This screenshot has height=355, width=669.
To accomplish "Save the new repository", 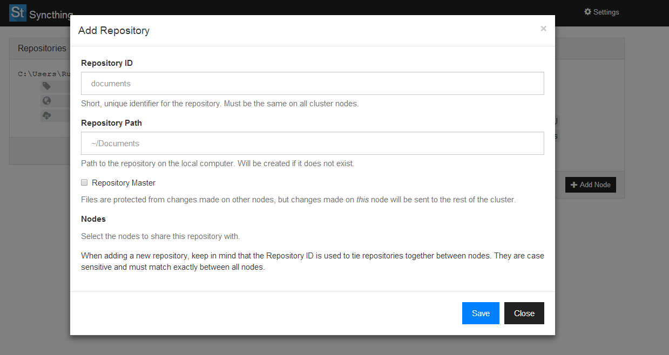I will coord(481,313).
